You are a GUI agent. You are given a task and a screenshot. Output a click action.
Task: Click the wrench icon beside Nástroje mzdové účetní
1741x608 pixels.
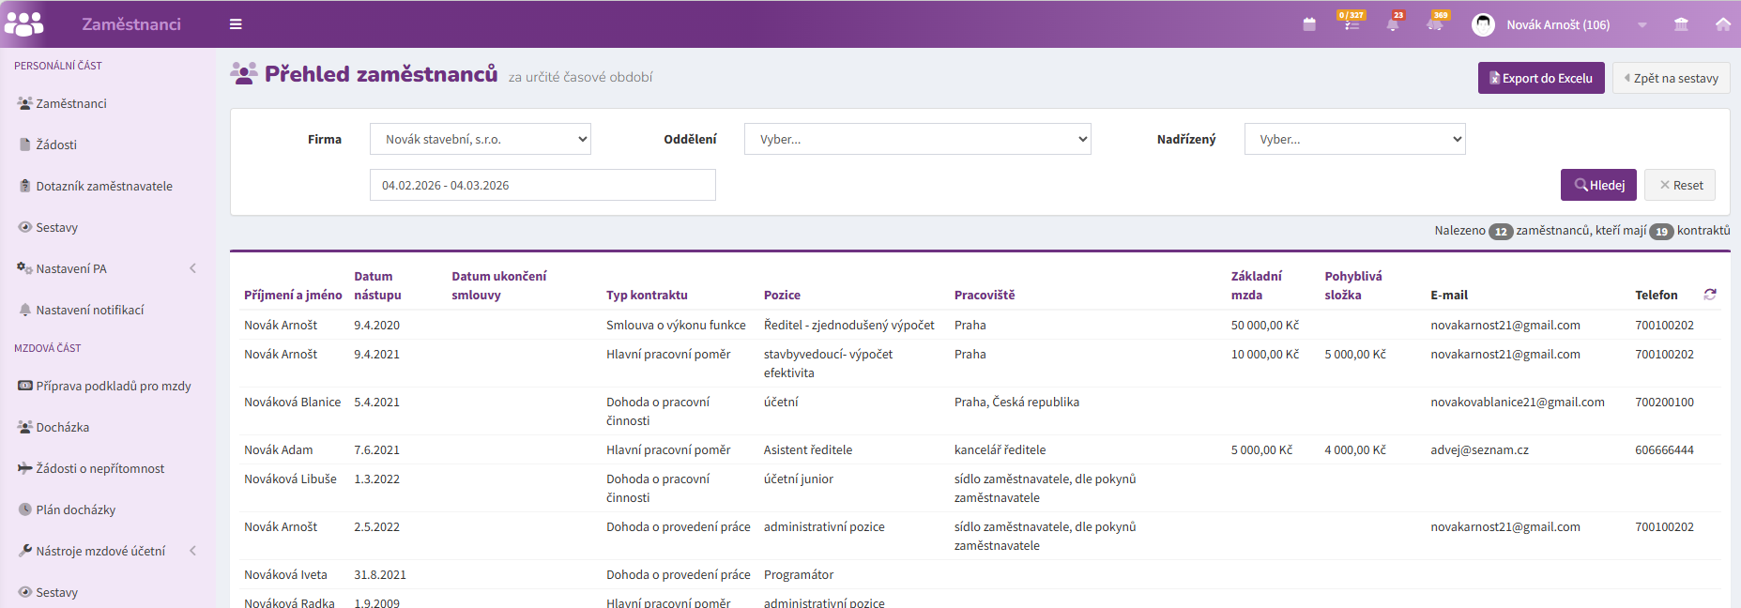(25, 551)
